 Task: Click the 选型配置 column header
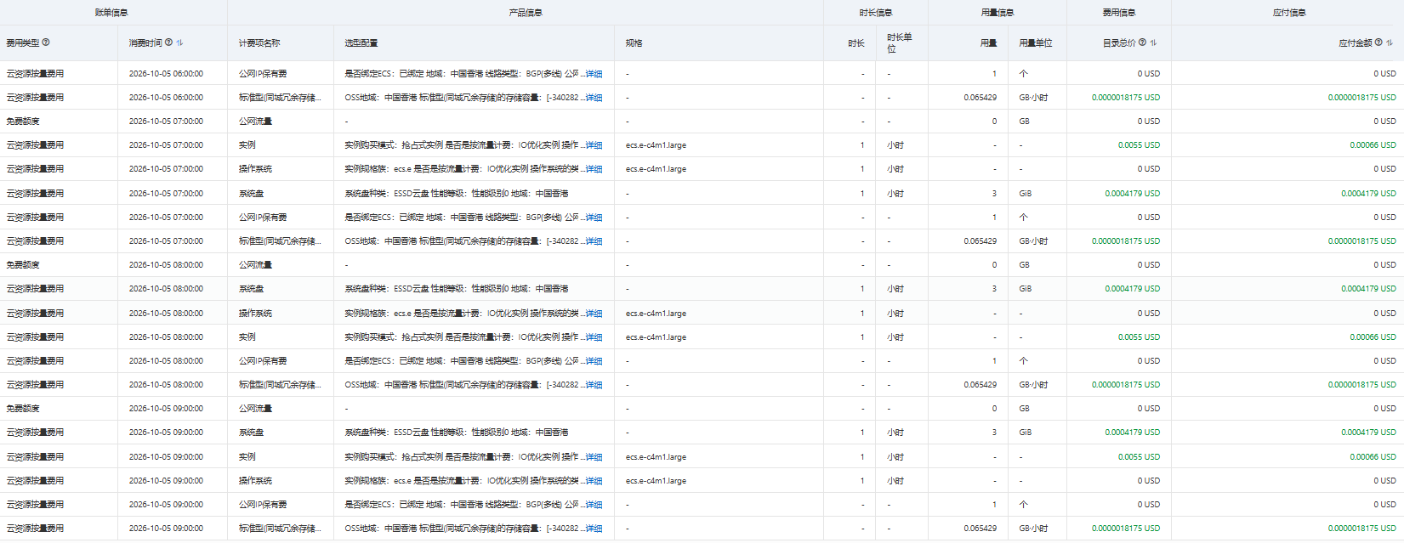pyautogui.click(x=361, y=42)
